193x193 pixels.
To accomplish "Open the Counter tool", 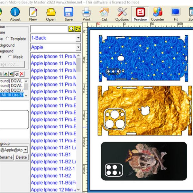I will 158,14.
